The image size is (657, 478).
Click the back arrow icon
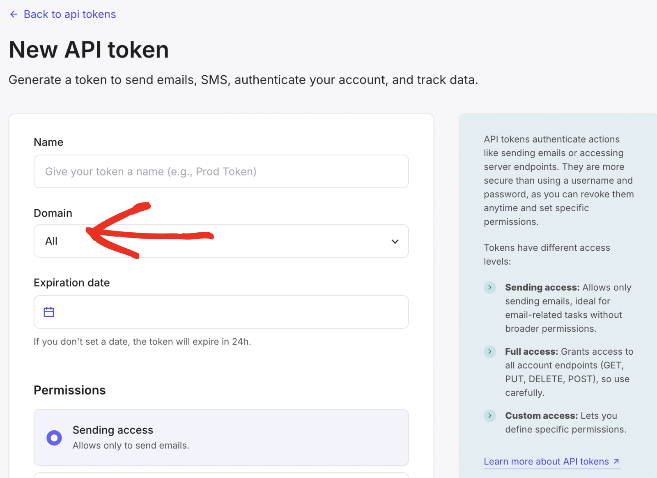[x=14, y=14]
